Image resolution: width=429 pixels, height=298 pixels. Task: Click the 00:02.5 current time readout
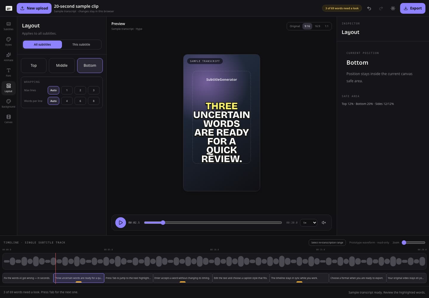click(134, 223)
